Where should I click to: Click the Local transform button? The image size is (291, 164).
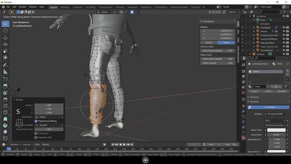click(x=226, y=42)
